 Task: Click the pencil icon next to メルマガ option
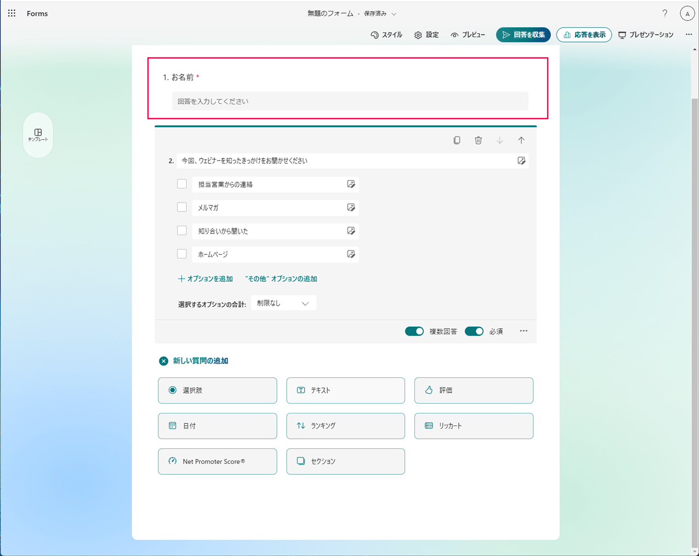tap(351, 207)
